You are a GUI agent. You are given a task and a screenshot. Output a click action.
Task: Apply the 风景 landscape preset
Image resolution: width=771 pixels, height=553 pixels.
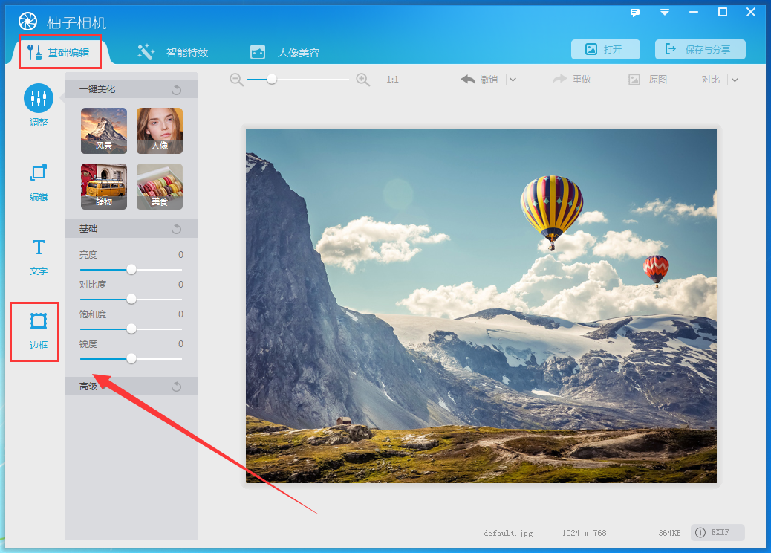click(x=104, y=131)
